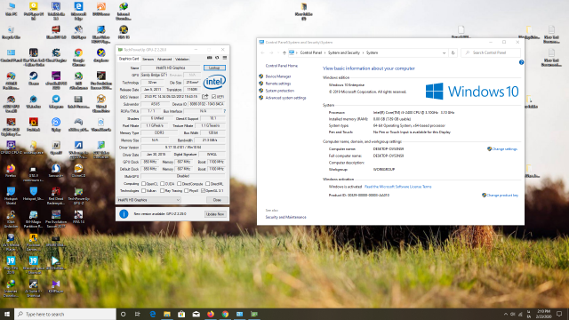Image resolution: width=569 pixels, height=320 pixels.
Task: Toggle the OpenGL 3.1 checkbox
Action: [203, 191]
